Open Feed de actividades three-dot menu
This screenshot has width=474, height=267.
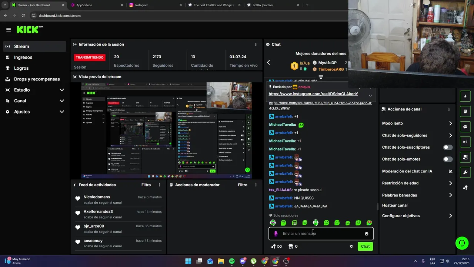coord(160,185)
